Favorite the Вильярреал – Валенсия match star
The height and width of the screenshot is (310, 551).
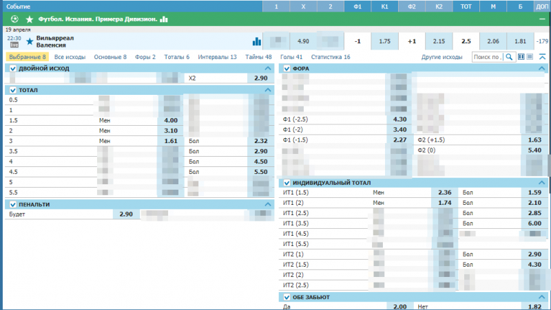(x=30, y=41)
